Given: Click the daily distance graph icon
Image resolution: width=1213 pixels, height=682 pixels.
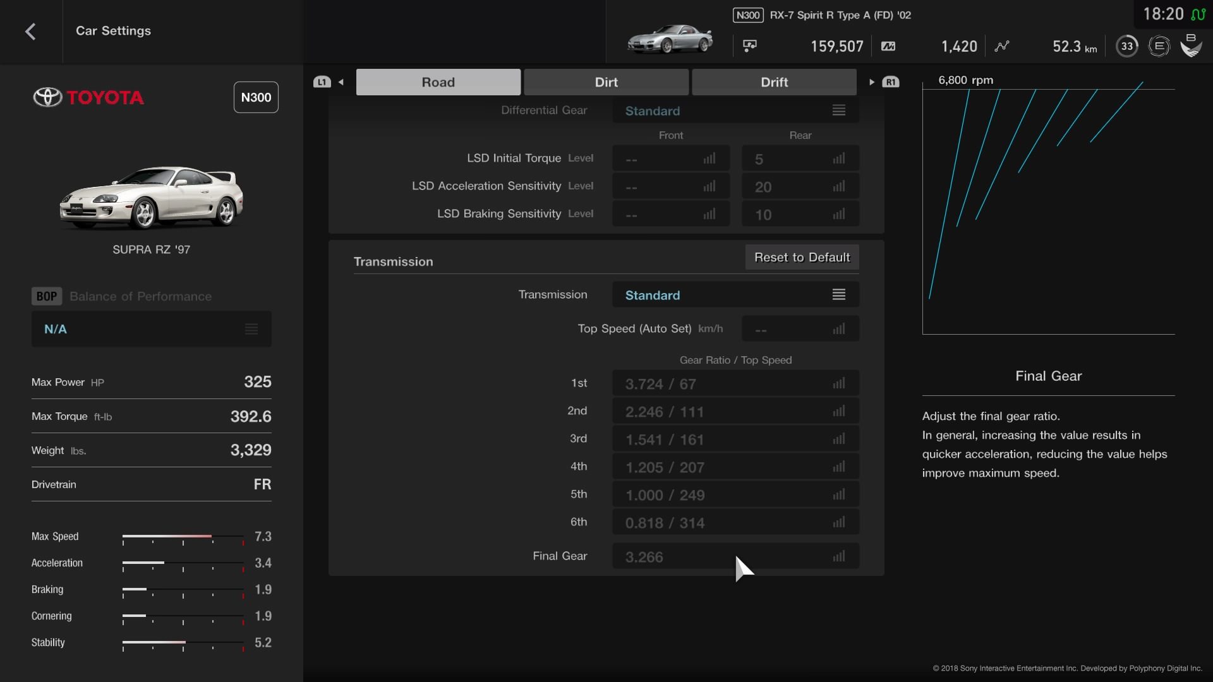Looking at the screenshot, I should coord(1002,46).
